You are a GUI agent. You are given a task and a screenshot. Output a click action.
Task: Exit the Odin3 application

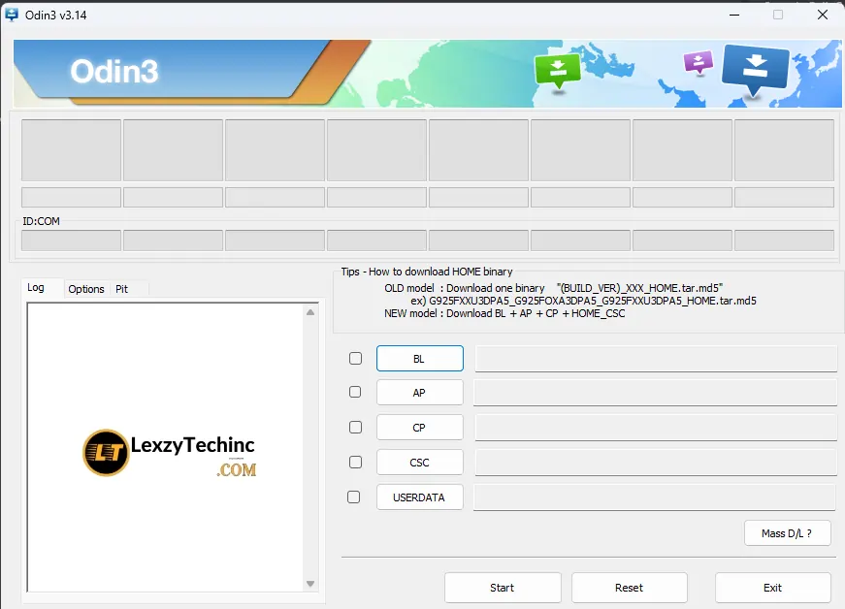click(773, 588)
